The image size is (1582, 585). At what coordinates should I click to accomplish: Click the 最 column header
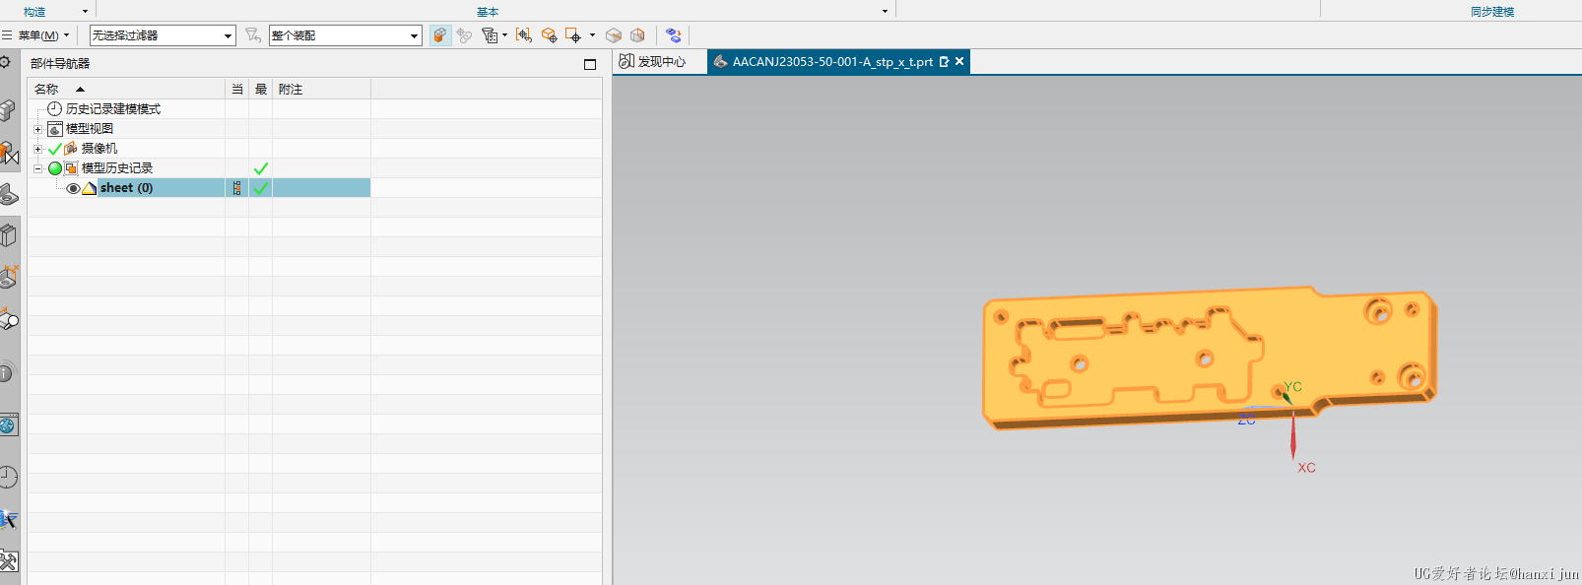(x=261, y=89)
